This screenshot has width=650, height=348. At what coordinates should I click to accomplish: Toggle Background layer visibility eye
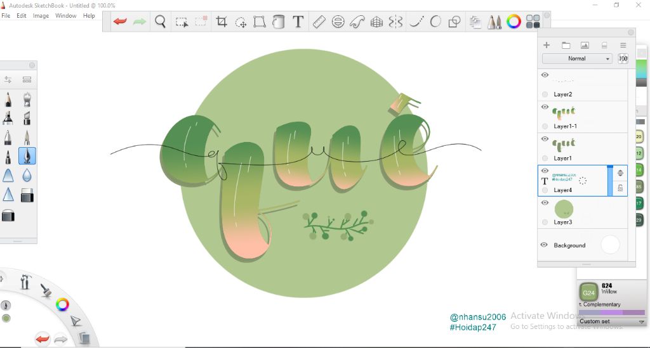[x=544, y=245]
